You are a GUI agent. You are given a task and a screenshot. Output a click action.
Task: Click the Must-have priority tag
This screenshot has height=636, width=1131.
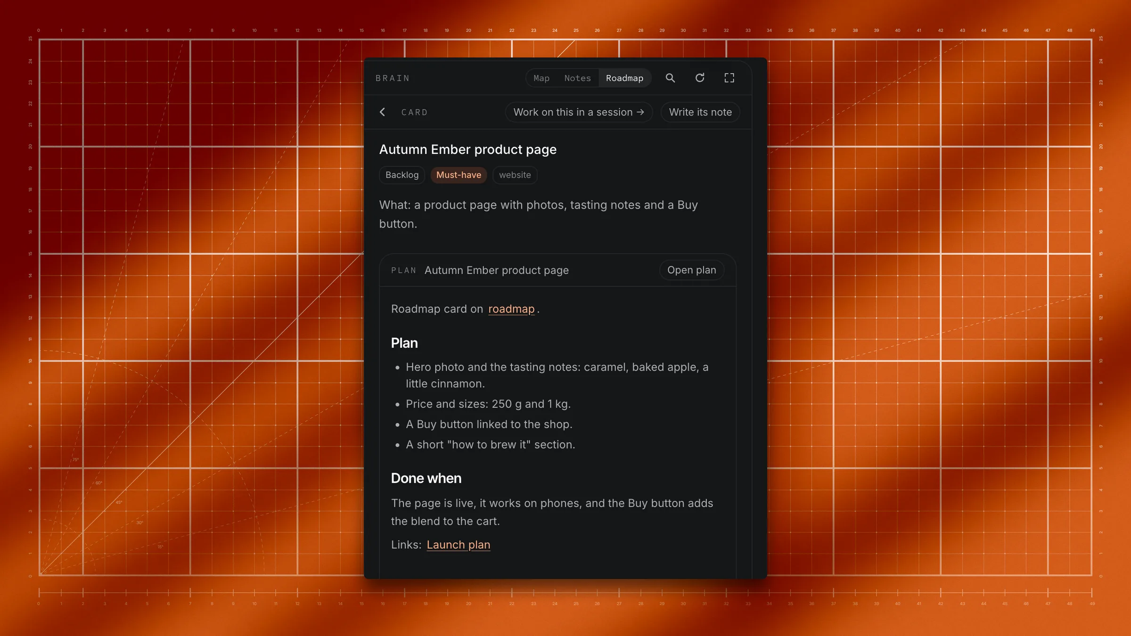(459, 175)
